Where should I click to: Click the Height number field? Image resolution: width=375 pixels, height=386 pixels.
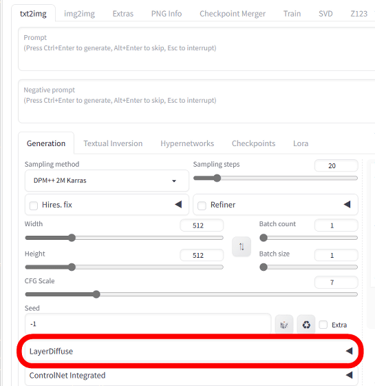coord(202,255)
